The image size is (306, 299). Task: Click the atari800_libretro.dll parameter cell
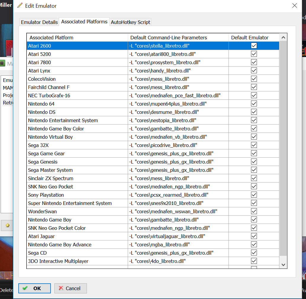point(178,54)
